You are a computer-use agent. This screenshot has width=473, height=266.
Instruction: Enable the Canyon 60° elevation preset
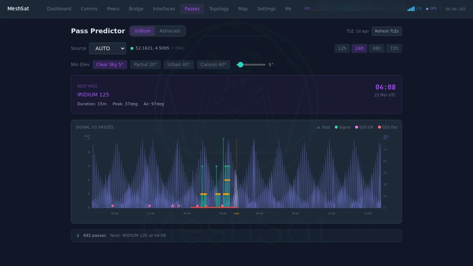[214, 64]
